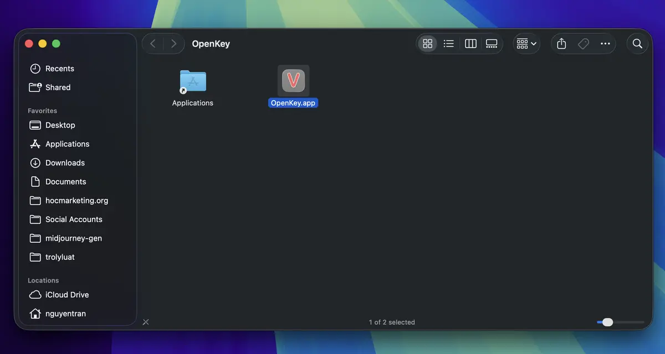This screenshot has height=354, width=665.
Task: Open the search field via the magnifier icon
Action: [x=637, y=43]
